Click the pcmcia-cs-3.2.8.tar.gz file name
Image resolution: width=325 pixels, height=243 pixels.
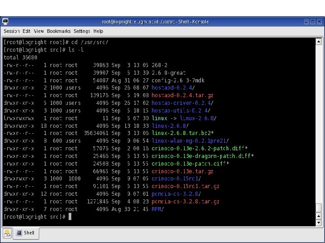click(186, 202)
